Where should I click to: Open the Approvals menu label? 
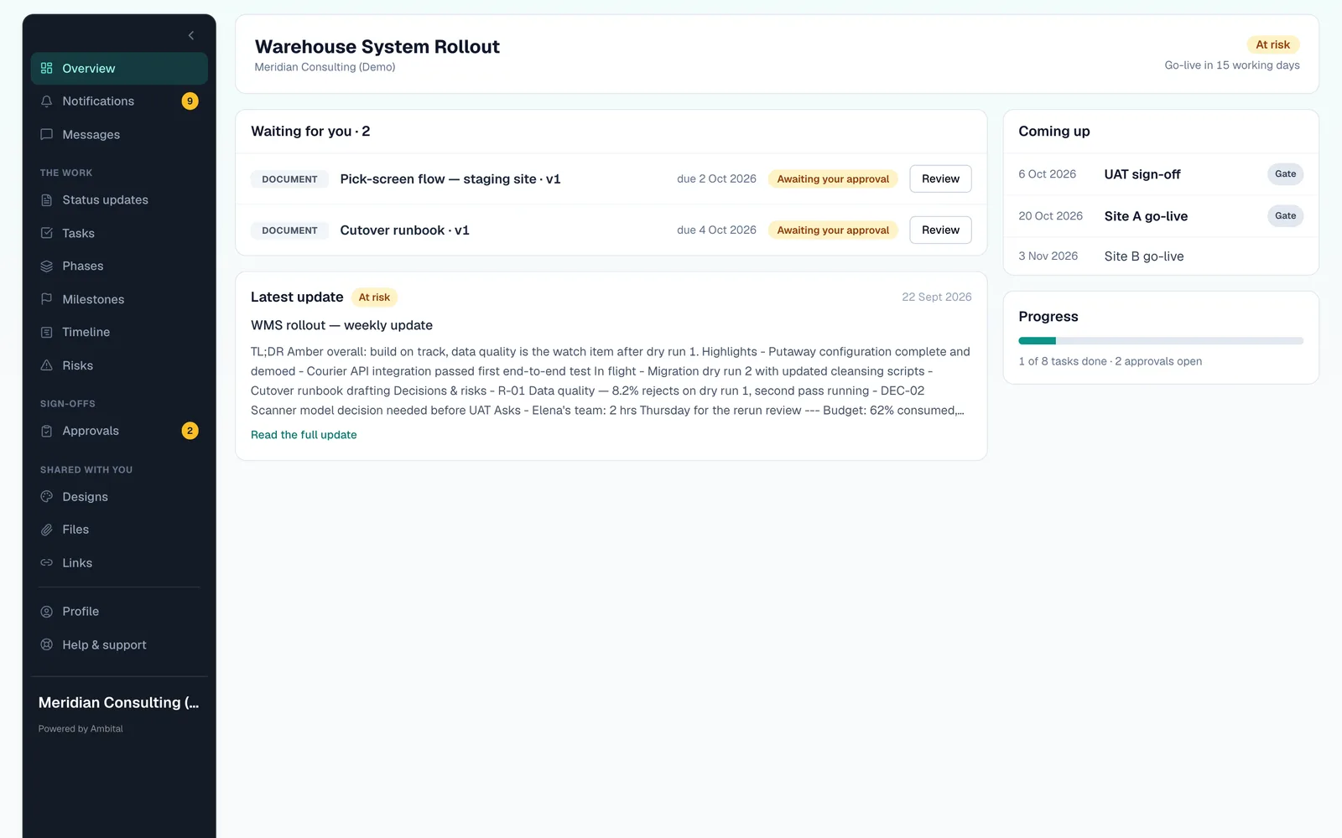91,431
